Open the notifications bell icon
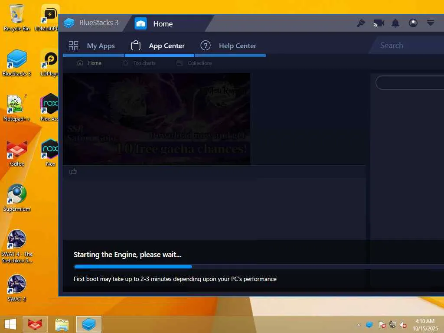 click(395, 23)
